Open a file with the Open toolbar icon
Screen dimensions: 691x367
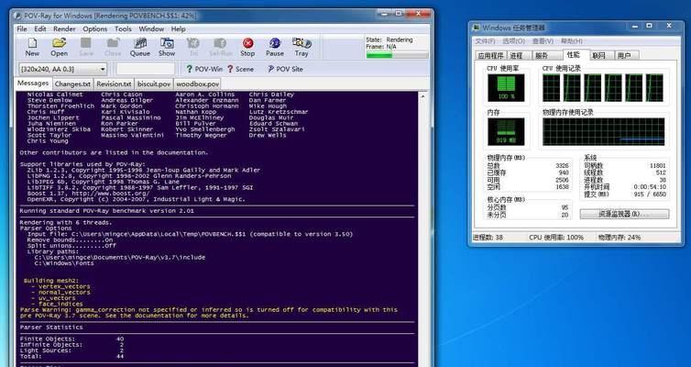(59, 47)
